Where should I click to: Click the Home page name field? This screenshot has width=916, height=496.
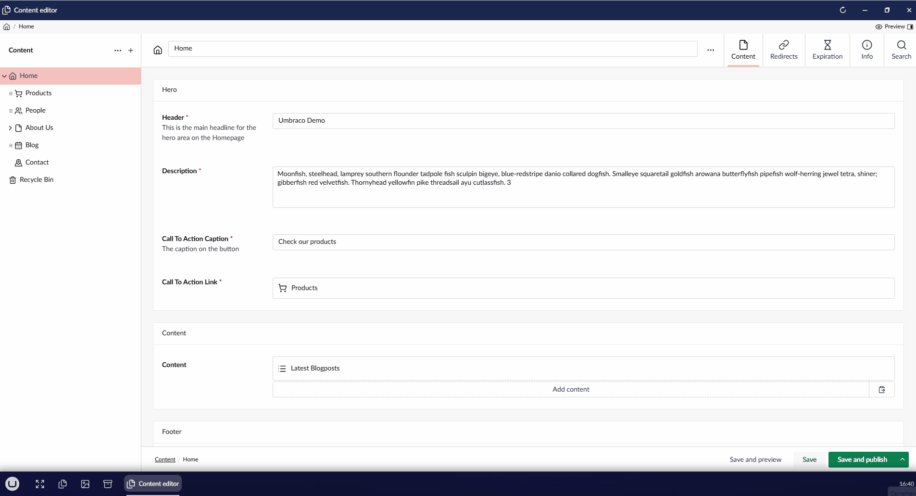click(433, 49)
